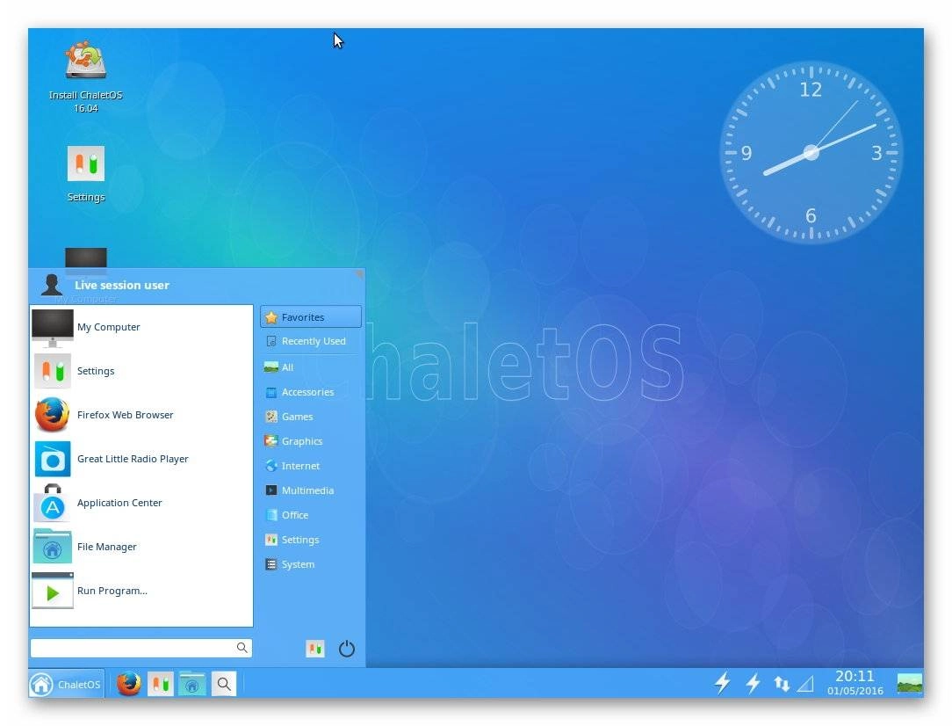Click the analog clock widget on the desktop

click(811, 152)
